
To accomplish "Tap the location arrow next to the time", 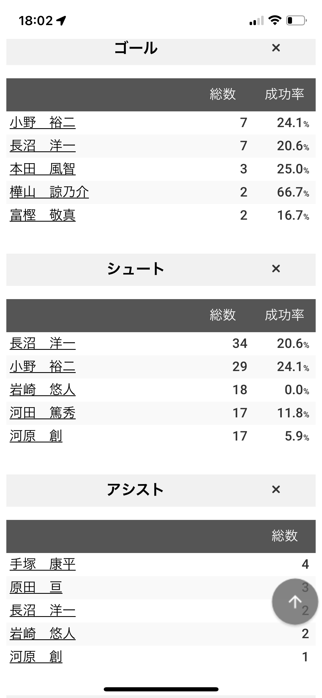I will (x=61, y=21).
